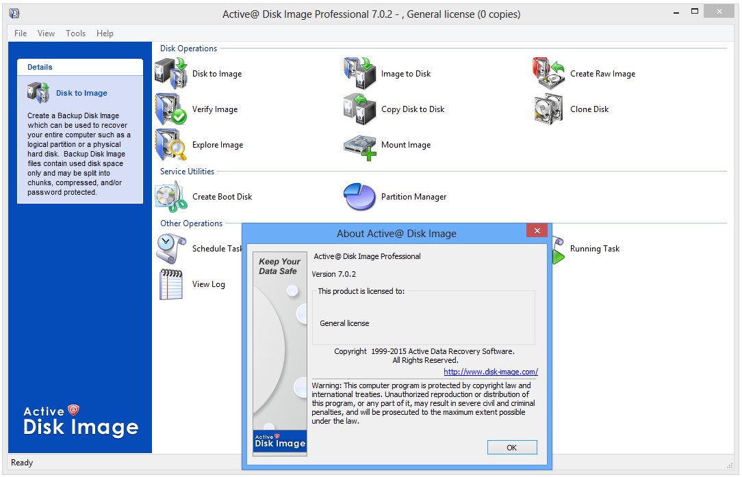Select the View Log label
The image size is (742, 477).
coord(208,284)
